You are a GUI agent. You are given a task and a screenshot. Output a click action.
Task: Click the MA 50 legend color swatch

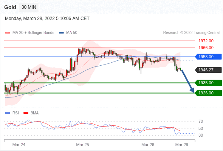click(61, 33)
